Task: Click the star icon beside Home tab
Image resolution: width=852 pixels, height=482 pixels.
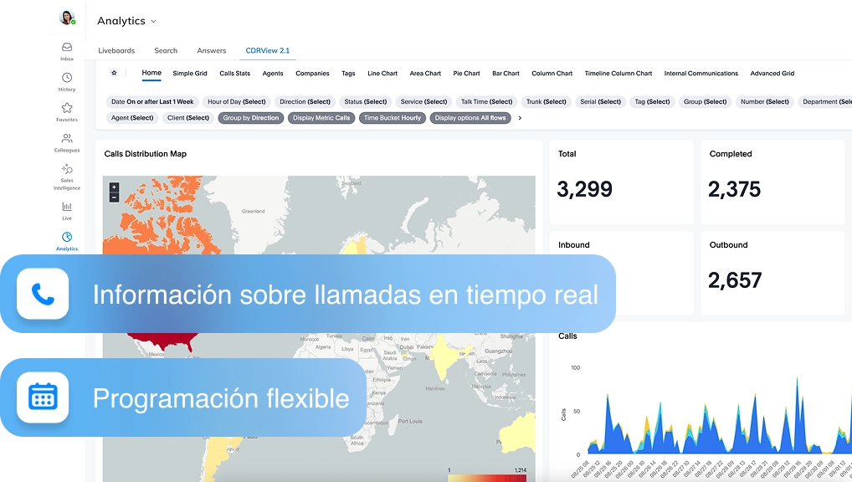Action: click(x=115, y=74)
